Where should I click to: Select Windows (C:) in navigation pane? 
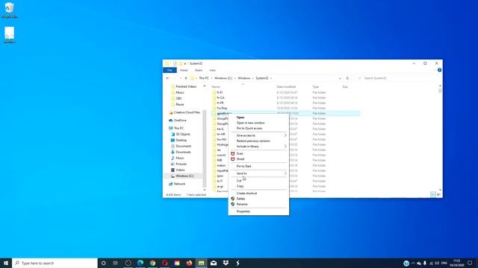184,176
